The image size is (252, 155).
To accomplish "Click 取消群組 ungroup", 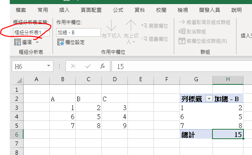I will [192, 31].
